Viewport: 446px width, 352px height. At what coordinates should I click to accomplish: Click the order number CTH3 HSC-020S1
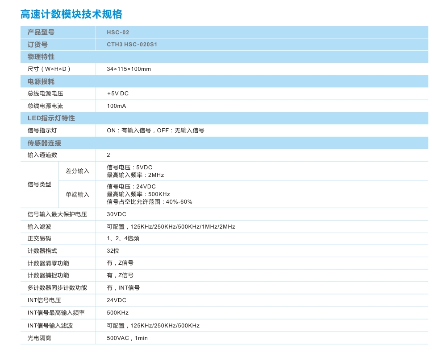[132, 45]
